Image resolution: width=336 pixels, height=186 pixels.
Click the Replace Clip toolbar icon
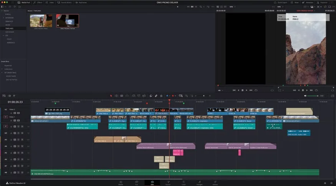pyautogui.click(x=144, y=96)
